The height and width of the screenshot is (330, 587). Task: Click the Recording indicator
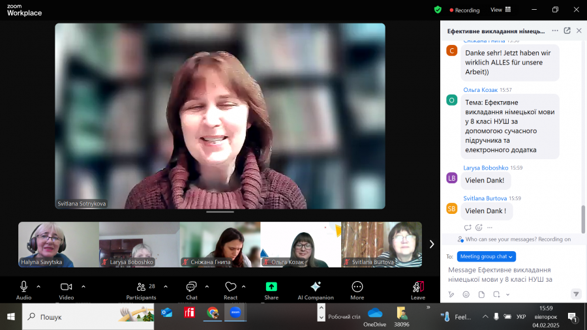click(x=464, y=10)
